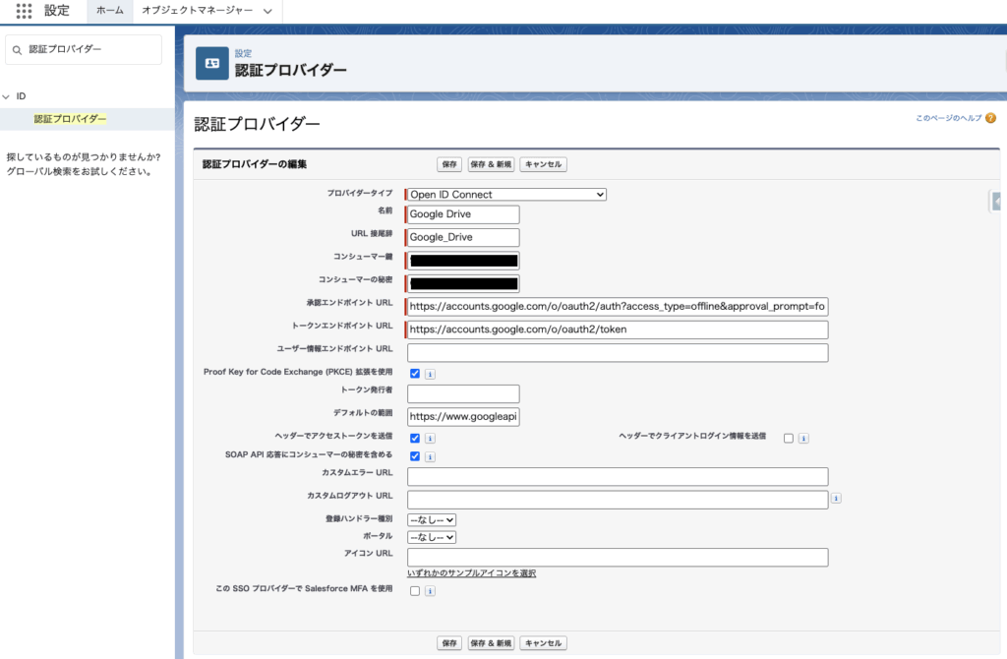1007x659 pixels.
Task: Select 認証プロバイダー in the sidebar tree
Action: pyautogui.click(x=70, y=119)
